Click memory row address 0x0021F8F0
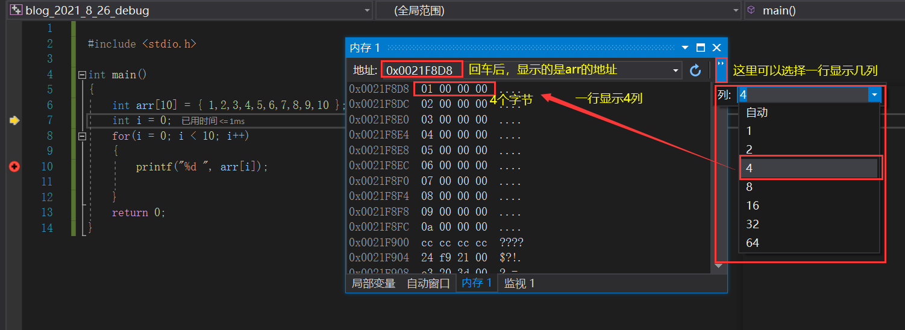The width and height of the screenshot is (905, 330). (x=379, y=181)
